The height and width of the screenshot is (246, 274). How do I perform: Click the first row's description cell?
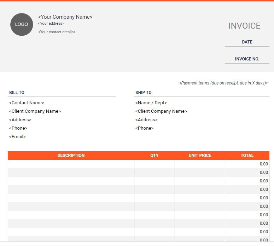click(x=71, y=164)
